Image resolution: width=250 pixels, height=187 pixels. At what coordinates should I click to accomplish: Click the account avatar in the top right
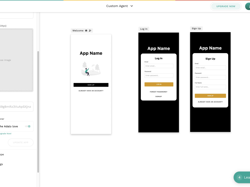pos(248,6)
